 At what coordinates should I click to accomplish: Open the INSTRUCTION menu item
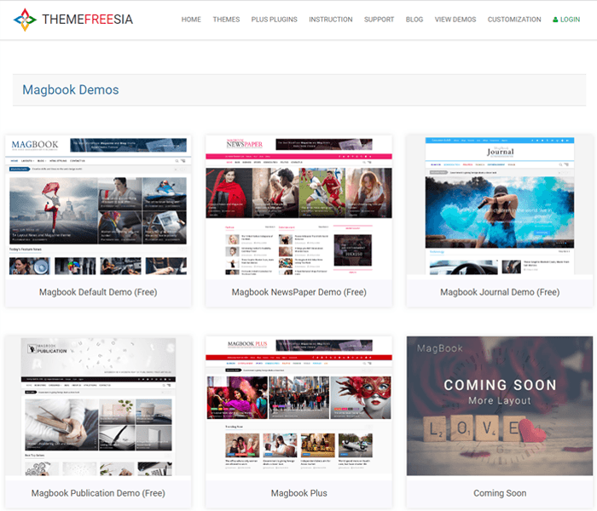click(331, 20)
